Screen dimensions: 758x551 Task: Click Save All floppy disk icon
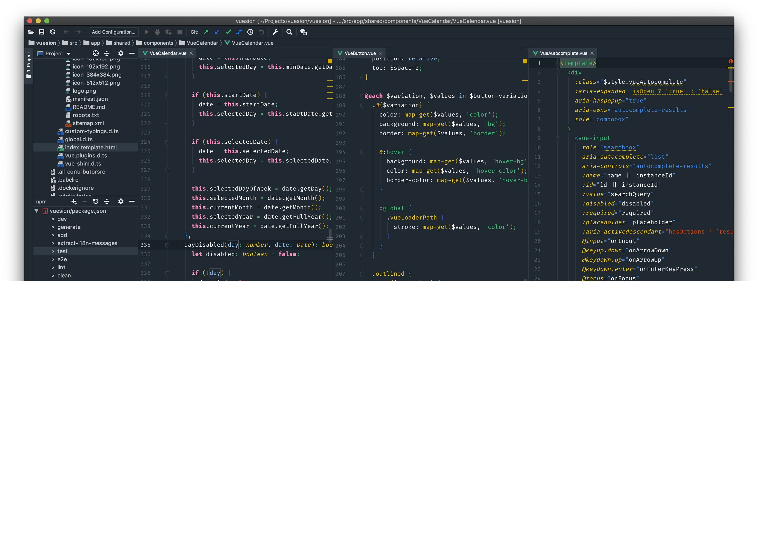point(42,32)
